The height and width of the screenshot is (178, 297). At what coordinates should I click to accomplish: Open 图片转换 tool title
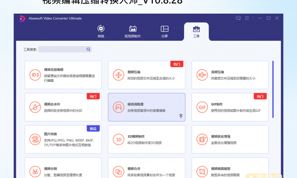pos(51,134)
